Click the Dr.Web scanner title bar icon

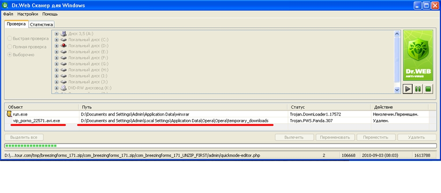[5, 5]
